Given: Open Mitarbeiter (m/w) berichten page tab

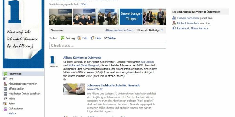Looking at the screenshot, I should click(24, 94).
